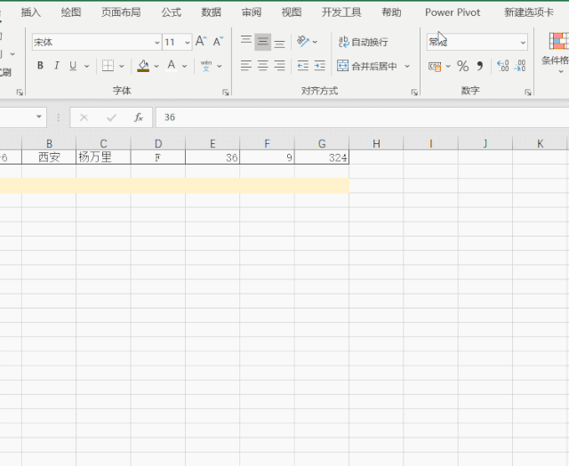Apply cell borders icon

tap(108, 66)
